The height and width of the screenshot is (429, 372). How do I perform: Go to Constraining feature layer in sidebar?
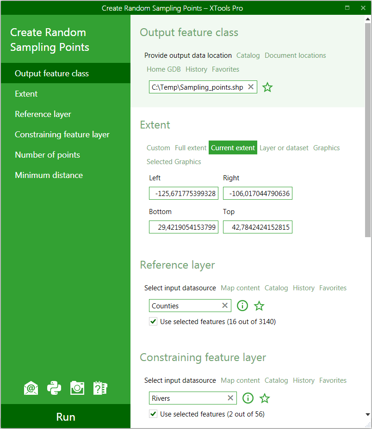tap(66, 135)
